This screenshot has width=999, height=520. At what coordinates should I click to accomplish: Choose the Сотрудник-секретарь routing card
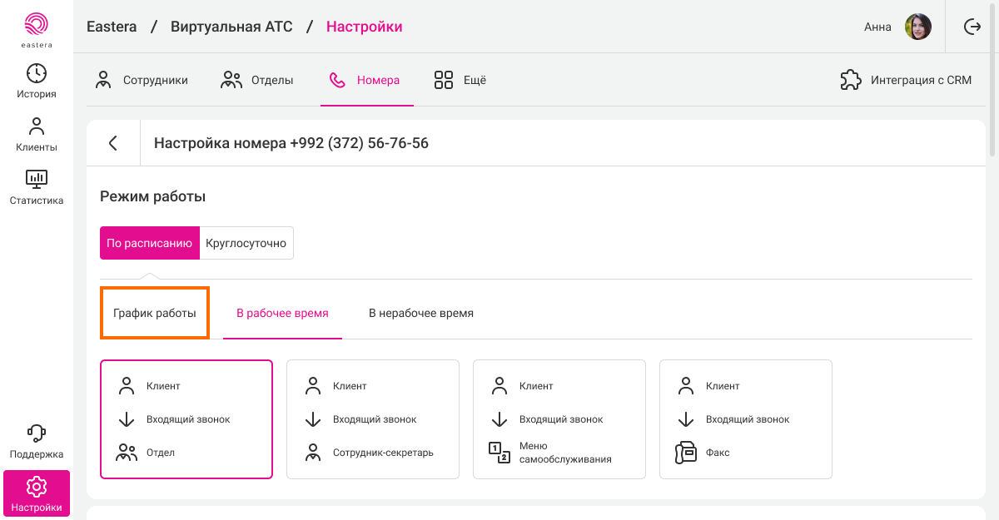click(x=373, y=419)
